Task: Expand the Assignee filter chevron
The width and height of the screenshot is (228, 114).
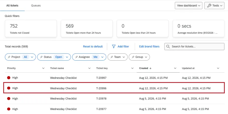Action: [x=102, y=57]
